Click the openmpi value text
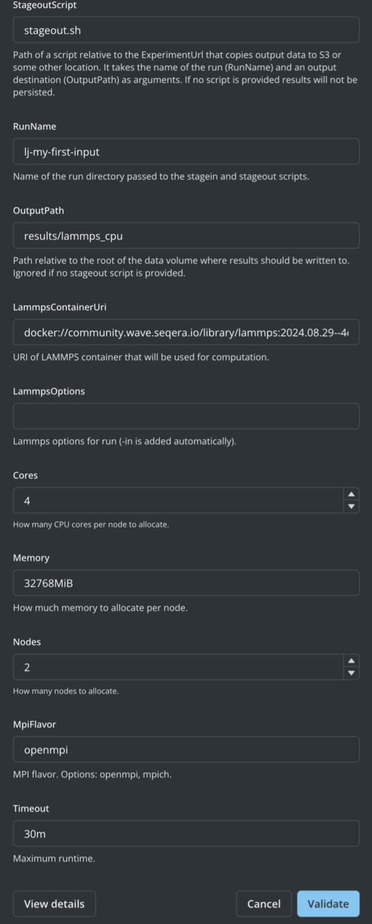The height and width of the screenshot is (924, 372). [x=45, y=749]
